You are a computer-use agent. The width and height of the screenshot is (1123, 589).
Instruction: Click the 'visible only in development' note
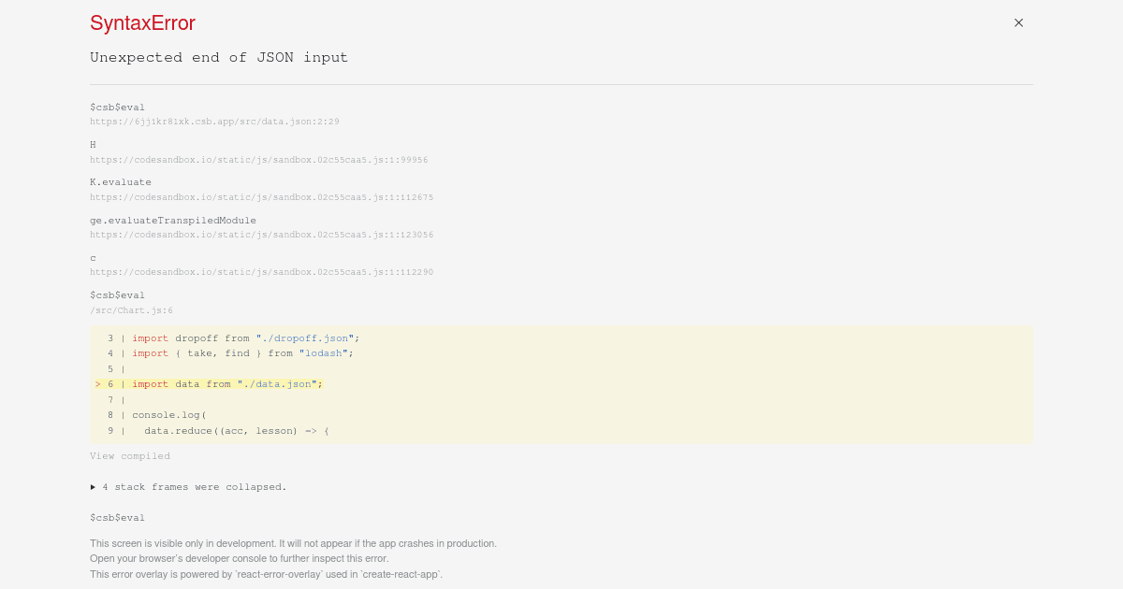pos(293,543)
